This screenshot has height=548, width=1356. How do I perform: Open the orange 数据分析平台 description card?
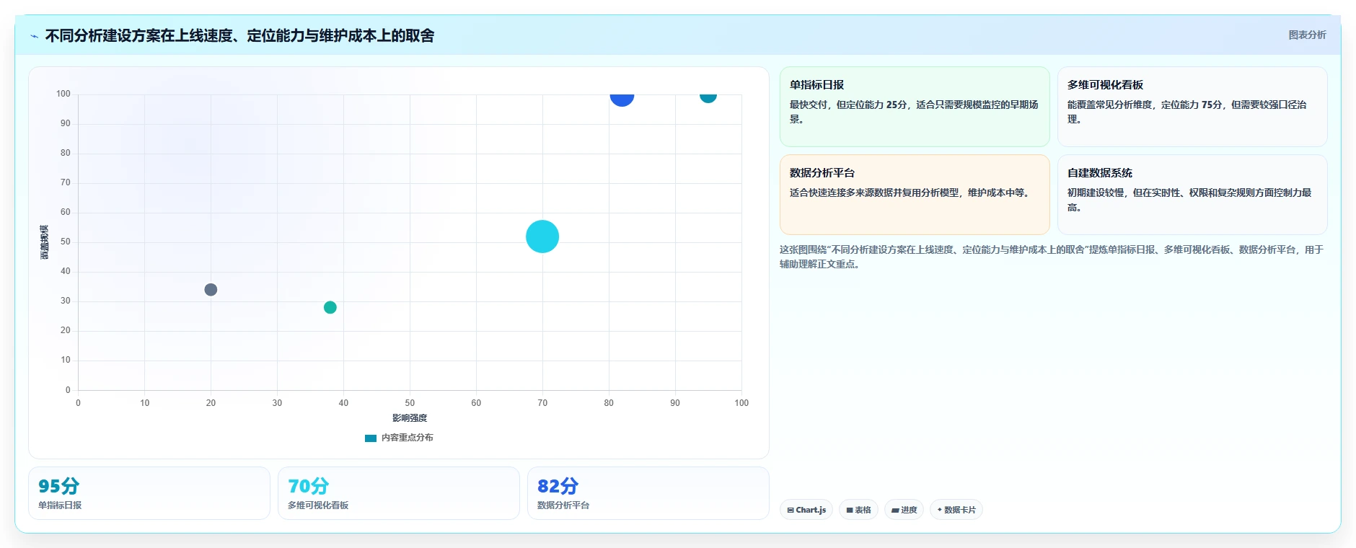click(x=915, y=195)
